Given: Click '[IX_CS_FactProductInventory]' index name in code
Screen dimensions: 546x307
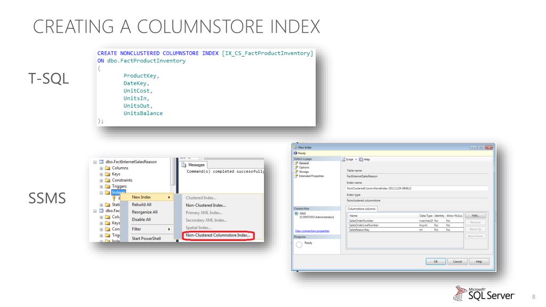Looking at the screenshot, I should click(268, 53).
